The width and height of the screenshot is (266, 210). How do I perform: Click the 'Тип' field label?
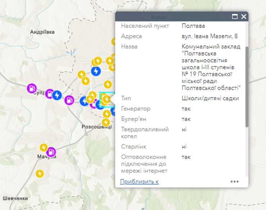(126, 98)
